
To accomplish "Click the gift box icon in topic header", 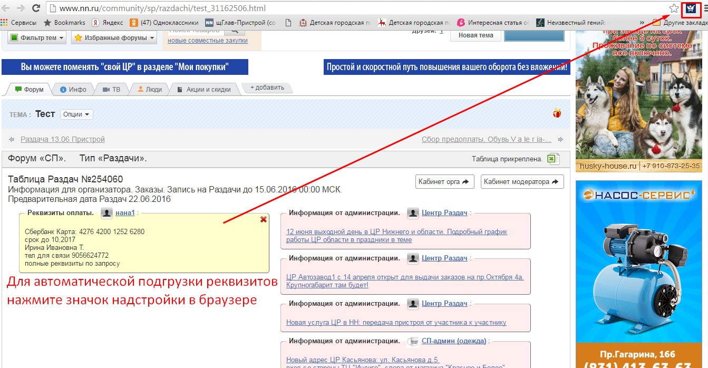I will coord(557,113).
